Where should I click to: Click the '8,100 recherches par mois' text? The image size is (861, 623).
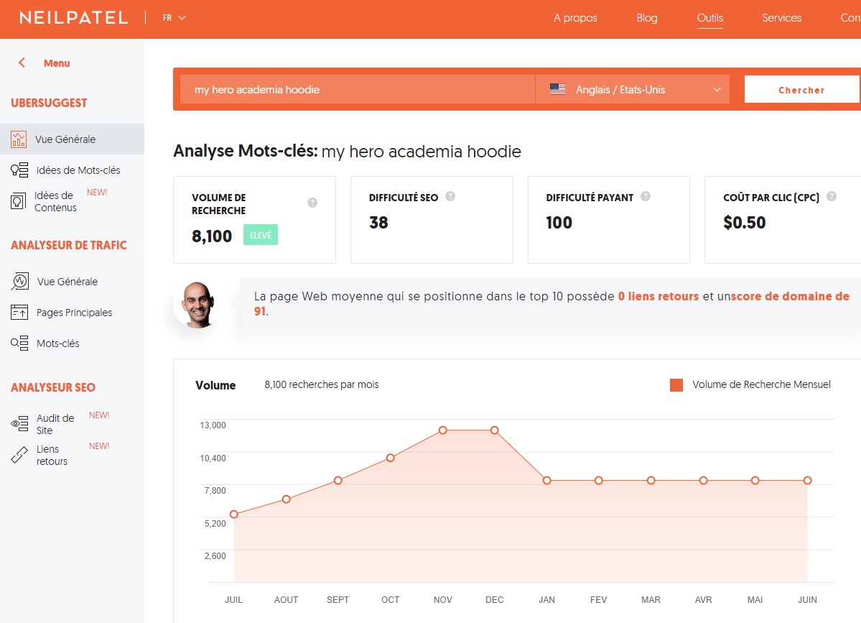pyautogui.click(x=321, y=384)
